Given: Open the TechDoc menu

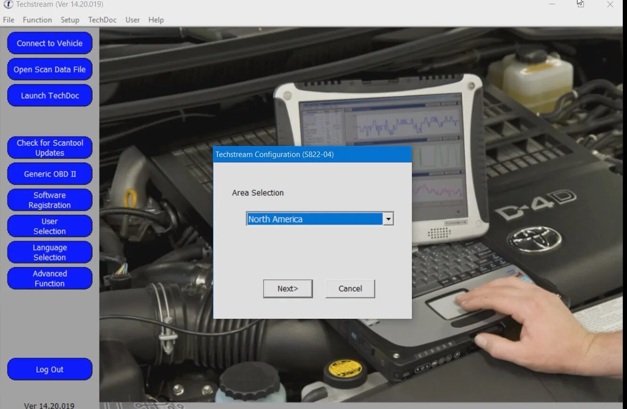Looking at the screenshot, I should (102, 20).
